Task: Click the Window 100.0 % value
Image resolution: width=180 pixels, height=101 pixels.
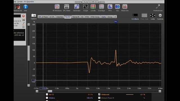Action: [x=89, y=98]
